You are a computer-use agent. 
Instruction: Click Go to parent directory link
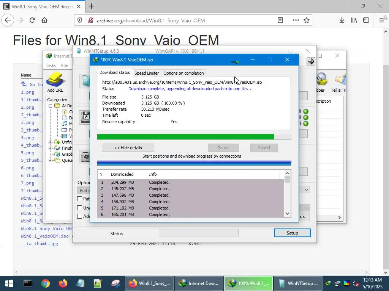click(x=32, y=84)
